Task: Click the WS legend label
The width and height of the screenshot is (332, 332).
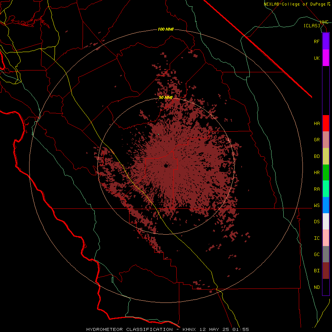Action: click(x=317, y=205)
